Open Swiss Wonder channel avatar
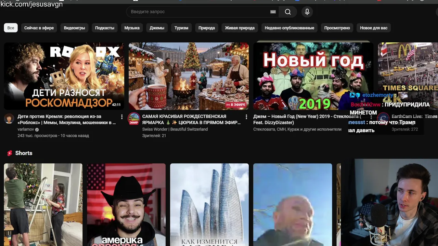438x246 pixels. [x=134, y=119]
